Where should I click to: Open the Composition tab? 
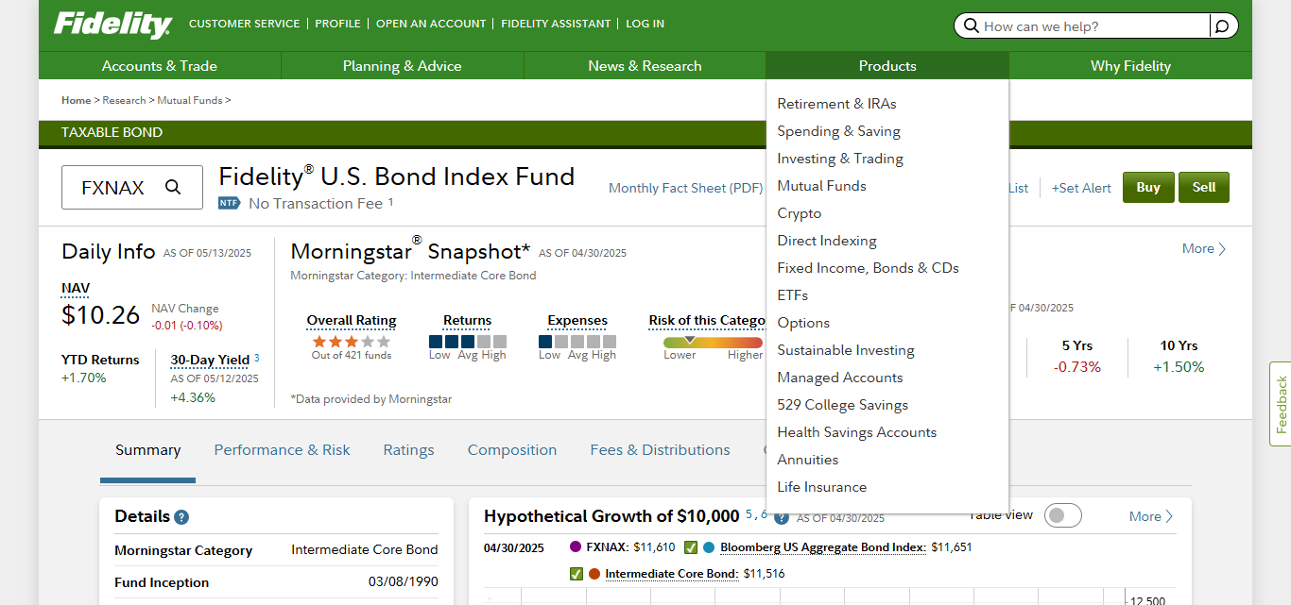coord(512,450)
